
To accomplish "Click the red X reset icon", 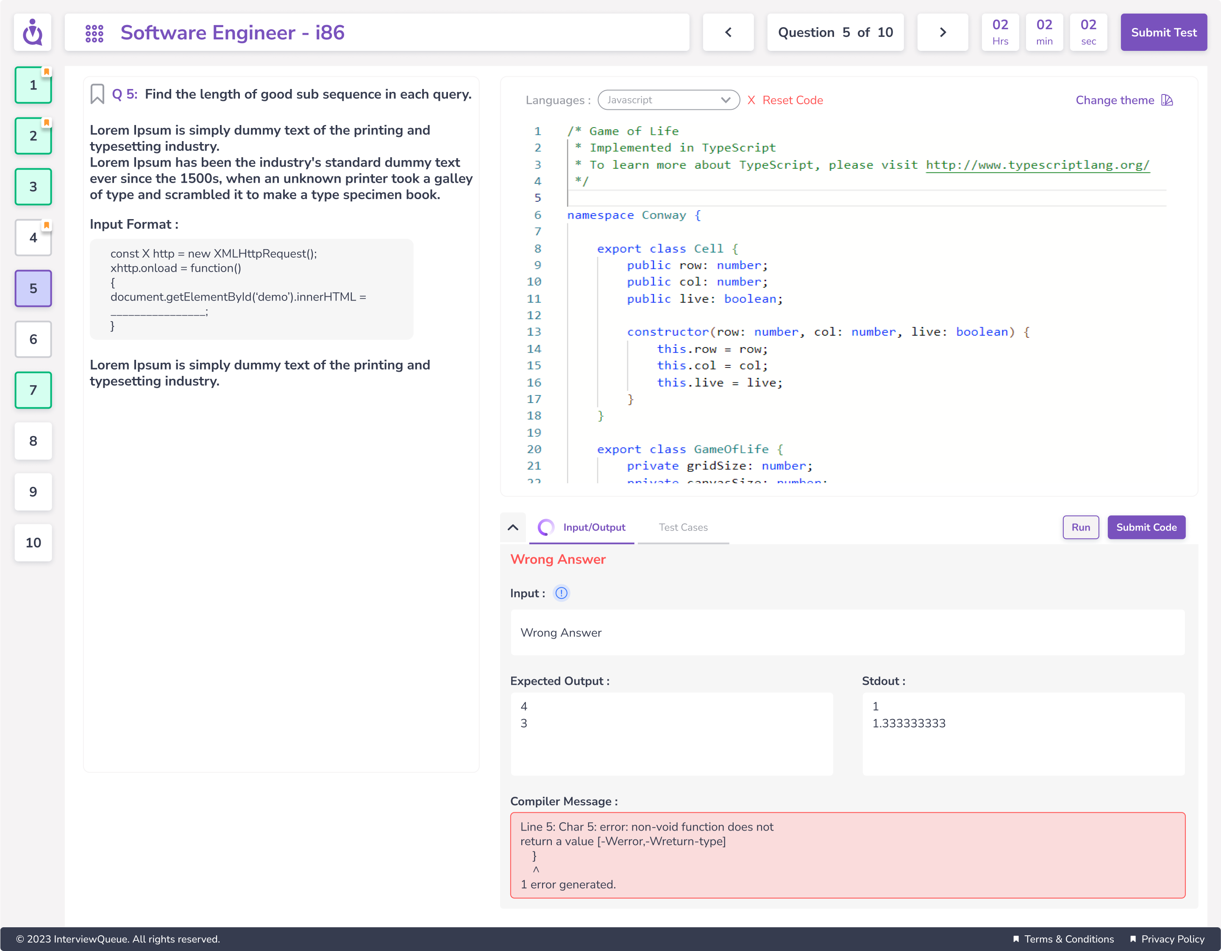I will (x=751, y=100).
